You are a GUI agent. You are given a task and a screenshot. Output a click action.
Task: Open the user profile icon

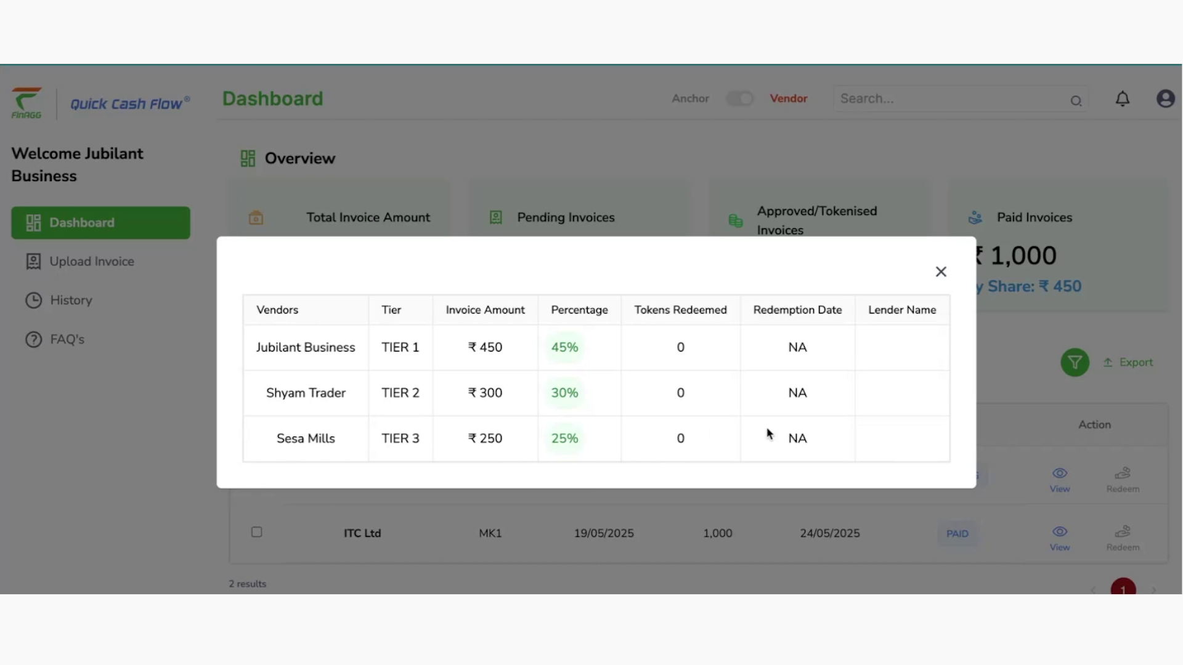pos(1166,99)
